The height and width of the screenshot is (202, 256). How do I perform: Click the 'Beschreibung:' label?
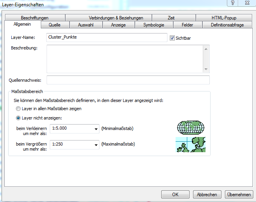click(24, 48)
